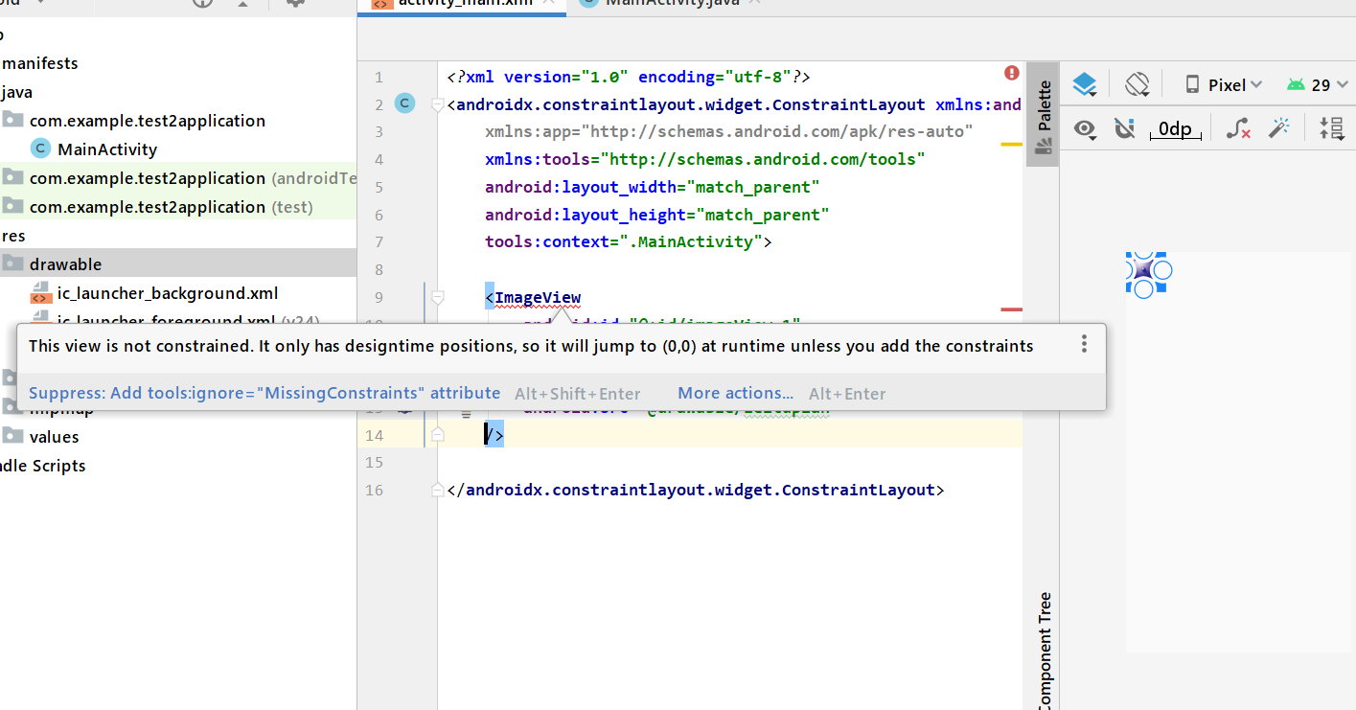Click the xml version declaration on line 1
The width and height of the screenshot is (1356, 710).
629,77
